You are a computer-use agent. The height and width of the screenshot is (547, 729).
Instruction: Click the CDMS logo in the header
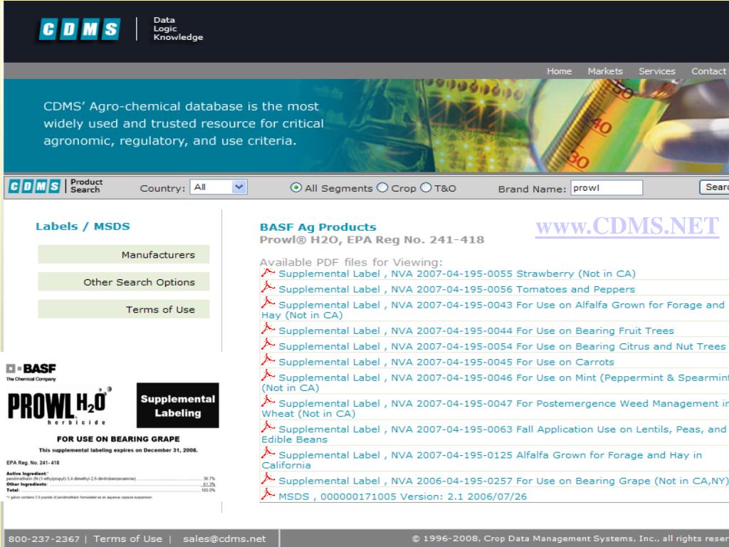[80, 29]
